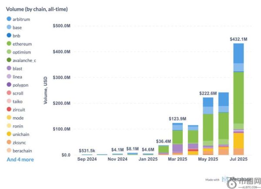Viewport: 261px width, 189px height.
Task: Click the taiko legend dot
Action: click(x=9, y=102)
